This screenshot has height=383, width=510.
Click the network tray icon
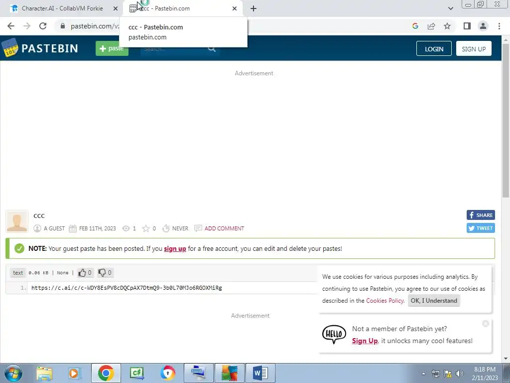coord(435,374)
